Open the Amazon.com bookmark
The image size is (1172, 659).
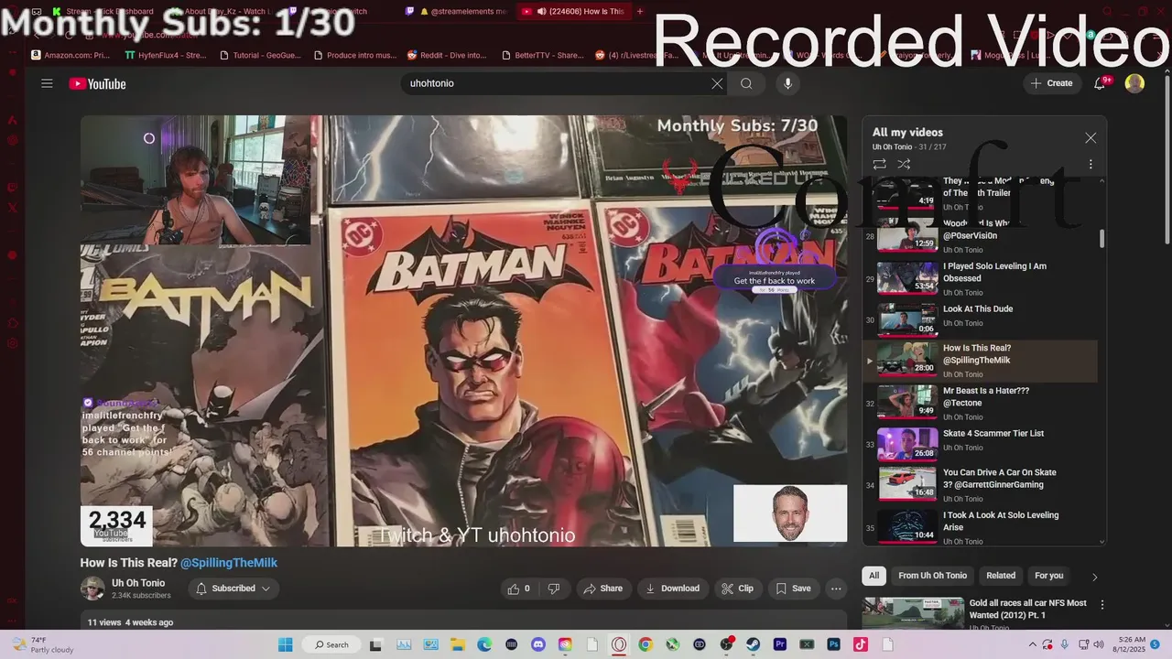(x=71, y=55)
